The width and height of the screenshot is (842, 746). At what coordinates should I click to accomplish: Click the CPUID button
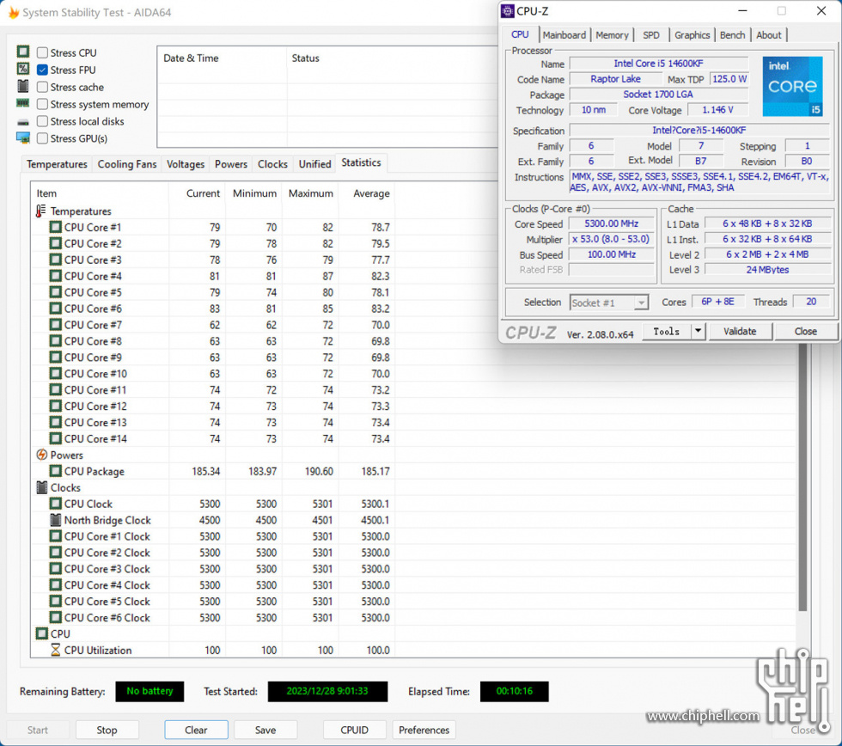pyautogui.click(x=354, y=730)
